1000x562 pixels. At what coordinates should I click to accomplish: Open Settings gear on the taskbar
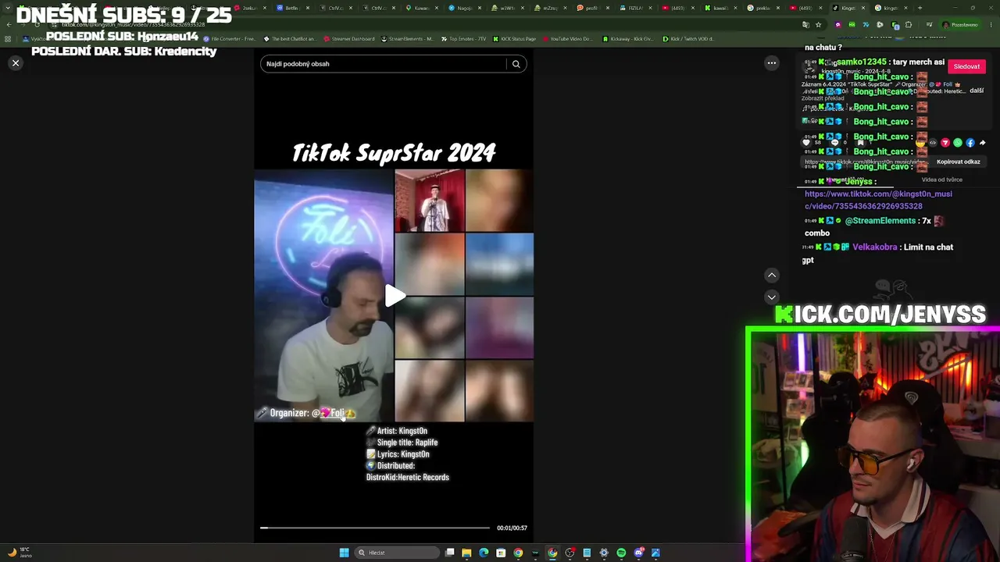604,553
